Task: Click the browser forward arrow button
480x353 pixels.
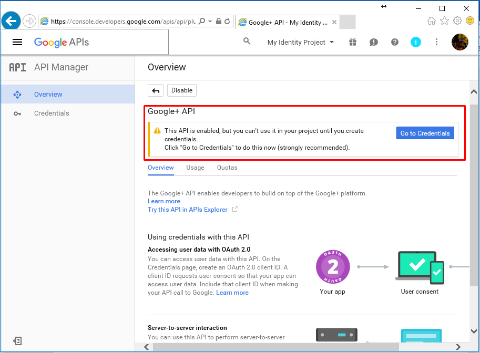Action: pos(29,21)
